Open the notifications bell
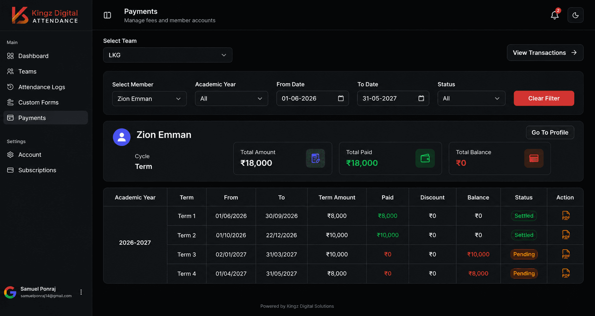Screen dimensions: 595x316 555,15
